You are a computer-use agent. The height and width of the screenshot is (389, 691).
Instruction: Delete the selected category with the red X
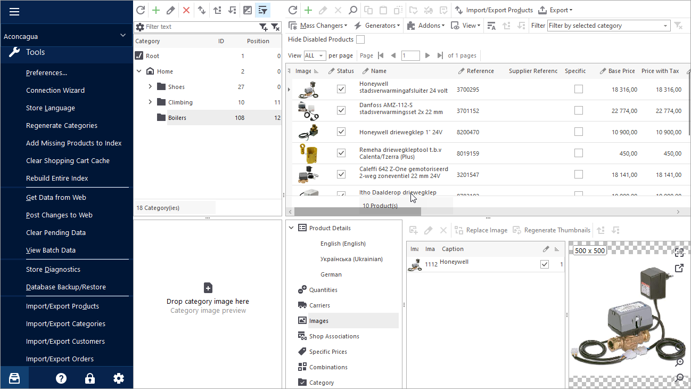click(186, 10)
